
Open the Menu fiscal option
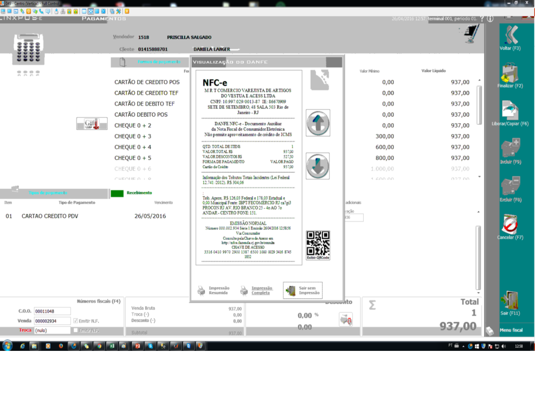(511, 330)
